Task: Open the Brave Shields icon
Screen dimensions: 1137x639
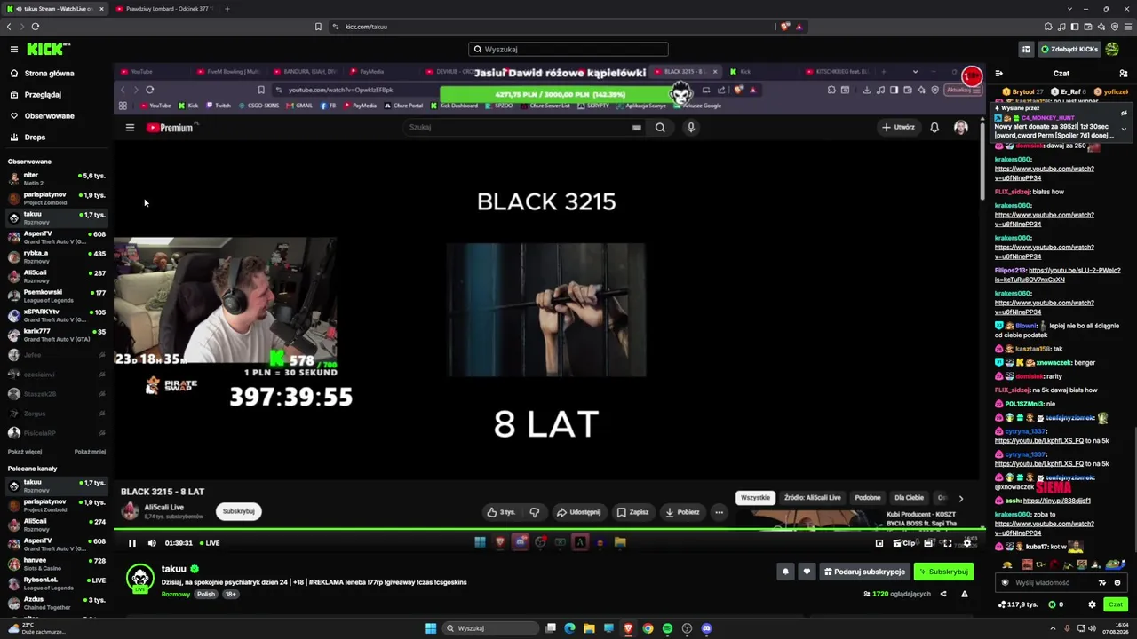Action: [x=785, y=27]
